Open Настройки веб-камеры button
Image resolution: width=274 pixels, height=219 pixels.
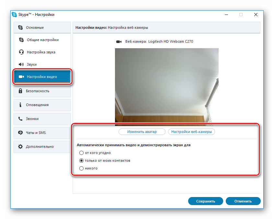[191, 132]
